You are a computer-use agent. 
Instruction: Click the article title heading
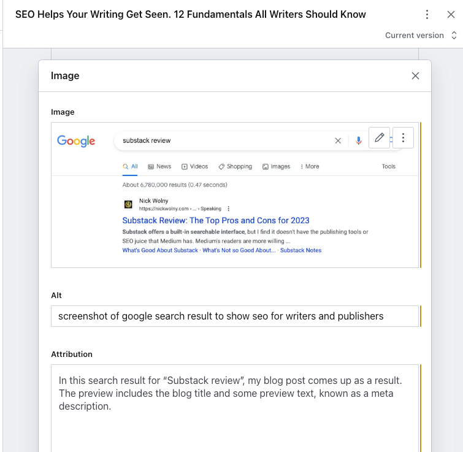click(191, 15)
